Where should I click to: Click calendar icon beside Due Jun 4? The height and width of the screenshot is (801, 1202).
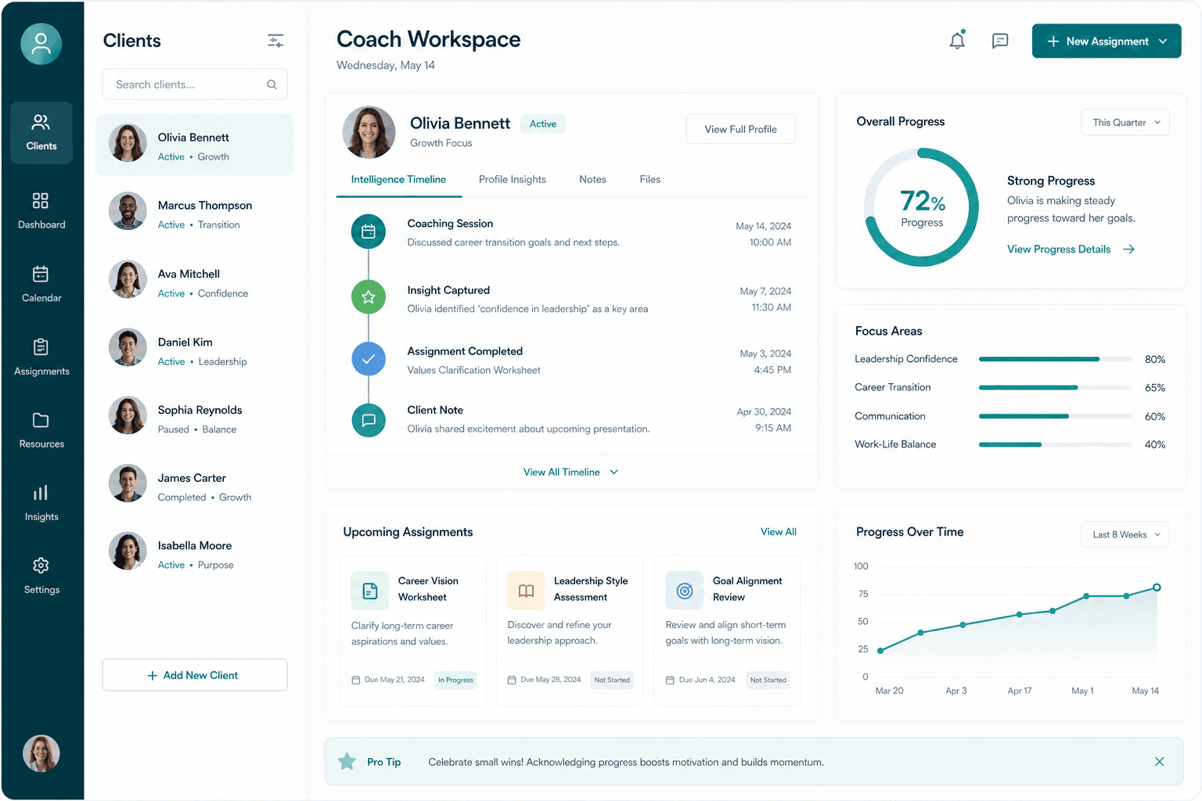(x=670, y=681)
